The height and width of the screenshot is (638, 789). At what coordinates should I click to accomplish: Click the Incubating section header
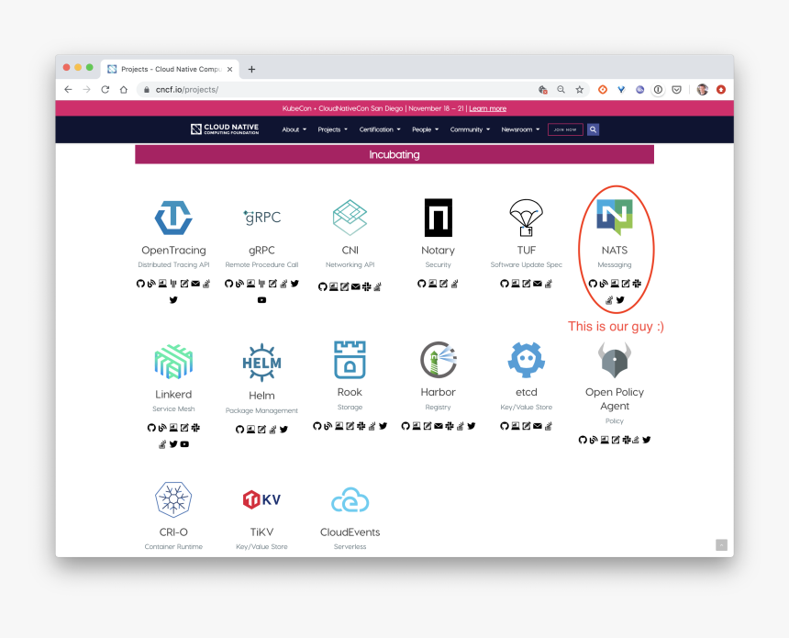pos(394,154)
